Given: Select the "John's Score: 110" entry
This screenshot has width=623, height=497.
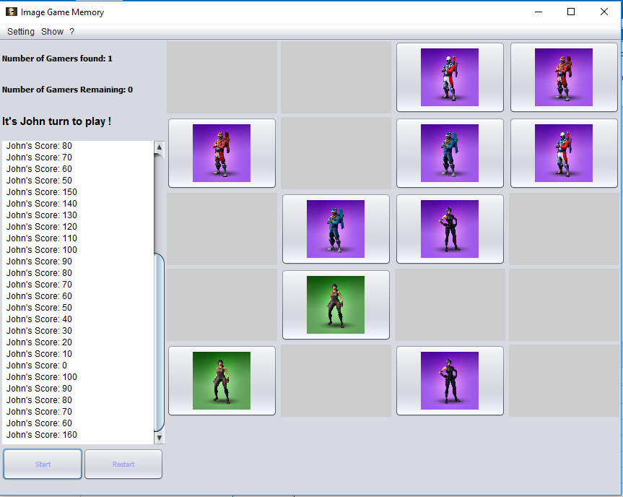Looking at the screenshot, I should pyautogui.click(x=42, y=238).
